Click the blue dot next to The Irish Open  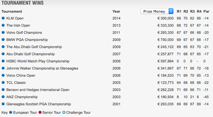tap(3, 25)
